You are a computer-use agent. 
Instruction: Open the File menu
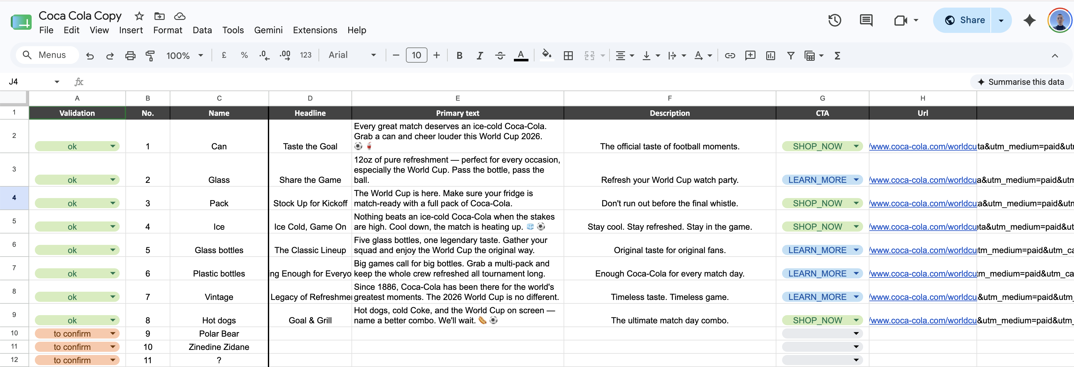46,30
